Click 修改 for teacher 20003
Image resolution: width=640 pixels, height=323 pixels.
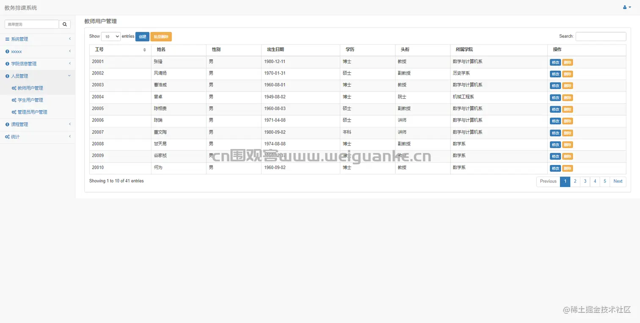[555, 86]
